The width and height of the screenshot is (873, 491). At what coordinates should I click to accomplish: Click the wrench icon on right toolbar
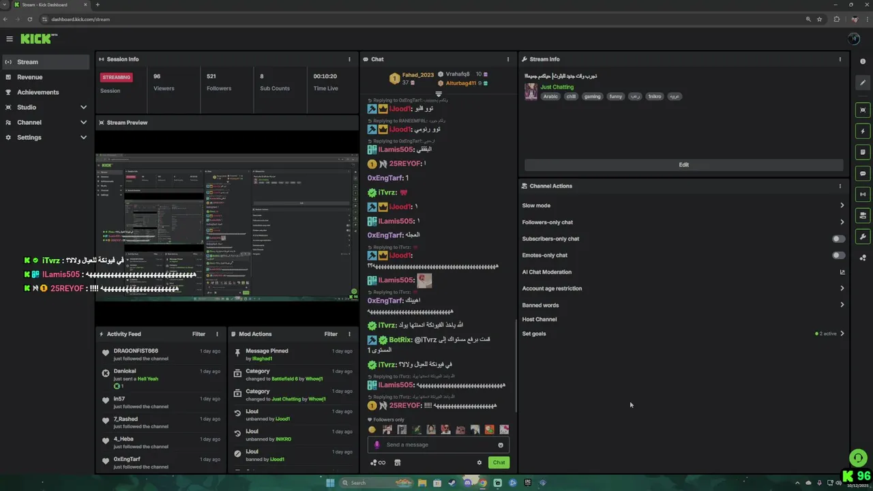point(863,237)
